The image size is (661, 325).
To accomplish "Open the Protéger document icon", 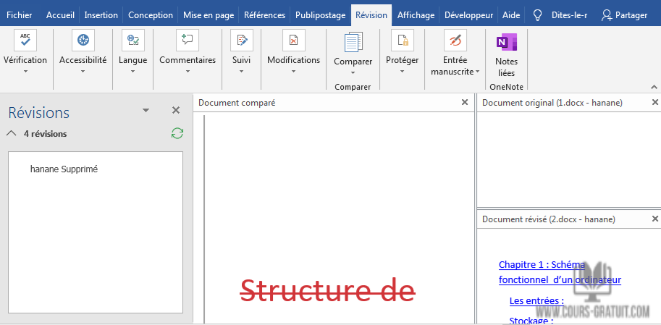I will [402, 41].
